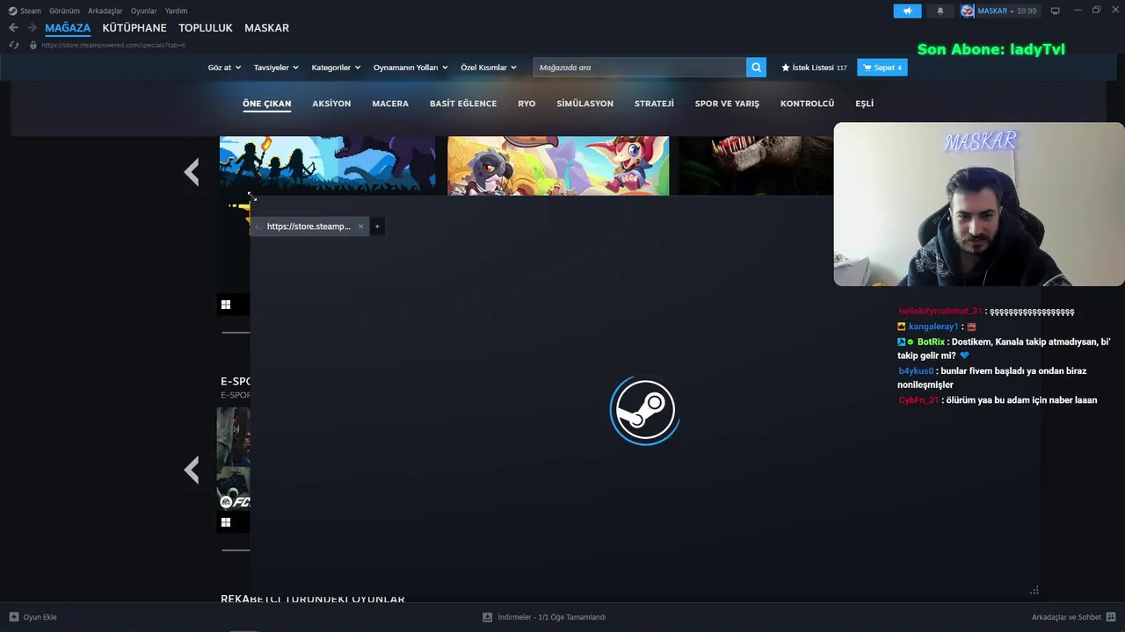
Task: Switch to MAĞAZA section
Action: tap(68, 28)
